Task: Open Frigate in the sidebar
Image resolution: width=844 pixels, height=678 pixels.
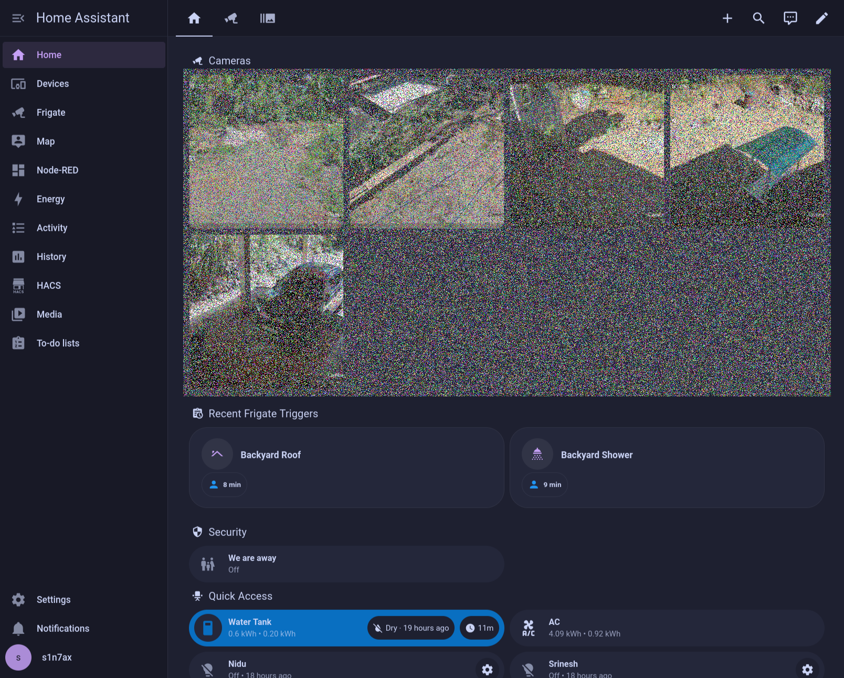Action: coord(84,113)
